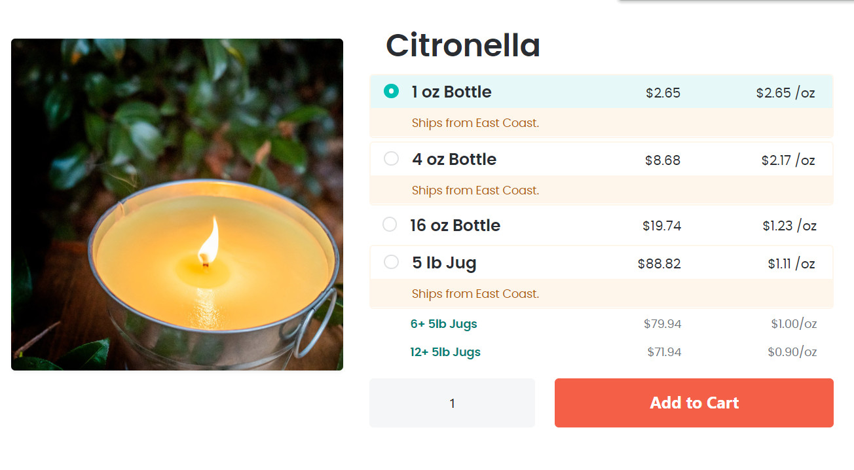Screen dimensions: 854x470
Task: Click the "4 oz Bottle" label text
Action: [x=454, y=159]
